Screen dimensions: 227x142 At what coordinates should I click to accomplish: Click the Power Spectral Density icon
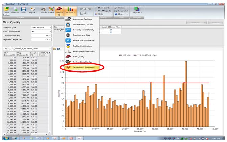(x=68, y=30)
